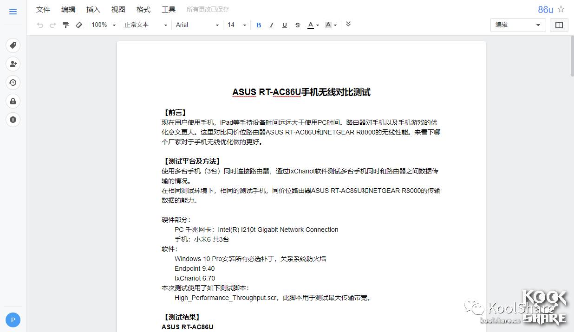Viewport: 574px width, 332px height.
Task: Click the star favorite icon
Action: 561,9
